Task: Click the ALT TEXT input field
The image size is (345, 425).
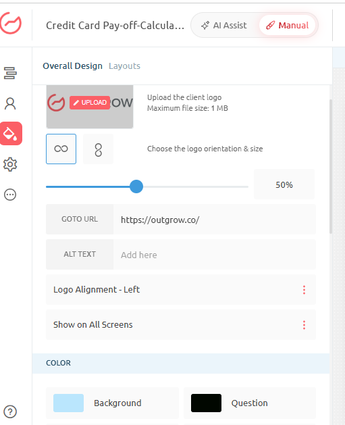Action: (x=215, y=255)
